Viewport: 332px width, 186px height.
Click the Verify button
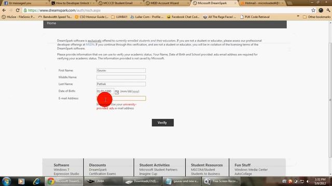(x=162, y=122)
